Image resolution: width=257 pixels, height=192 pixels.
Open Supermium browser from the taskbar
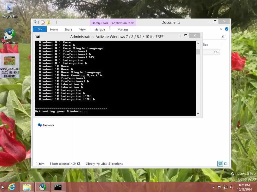43,187
